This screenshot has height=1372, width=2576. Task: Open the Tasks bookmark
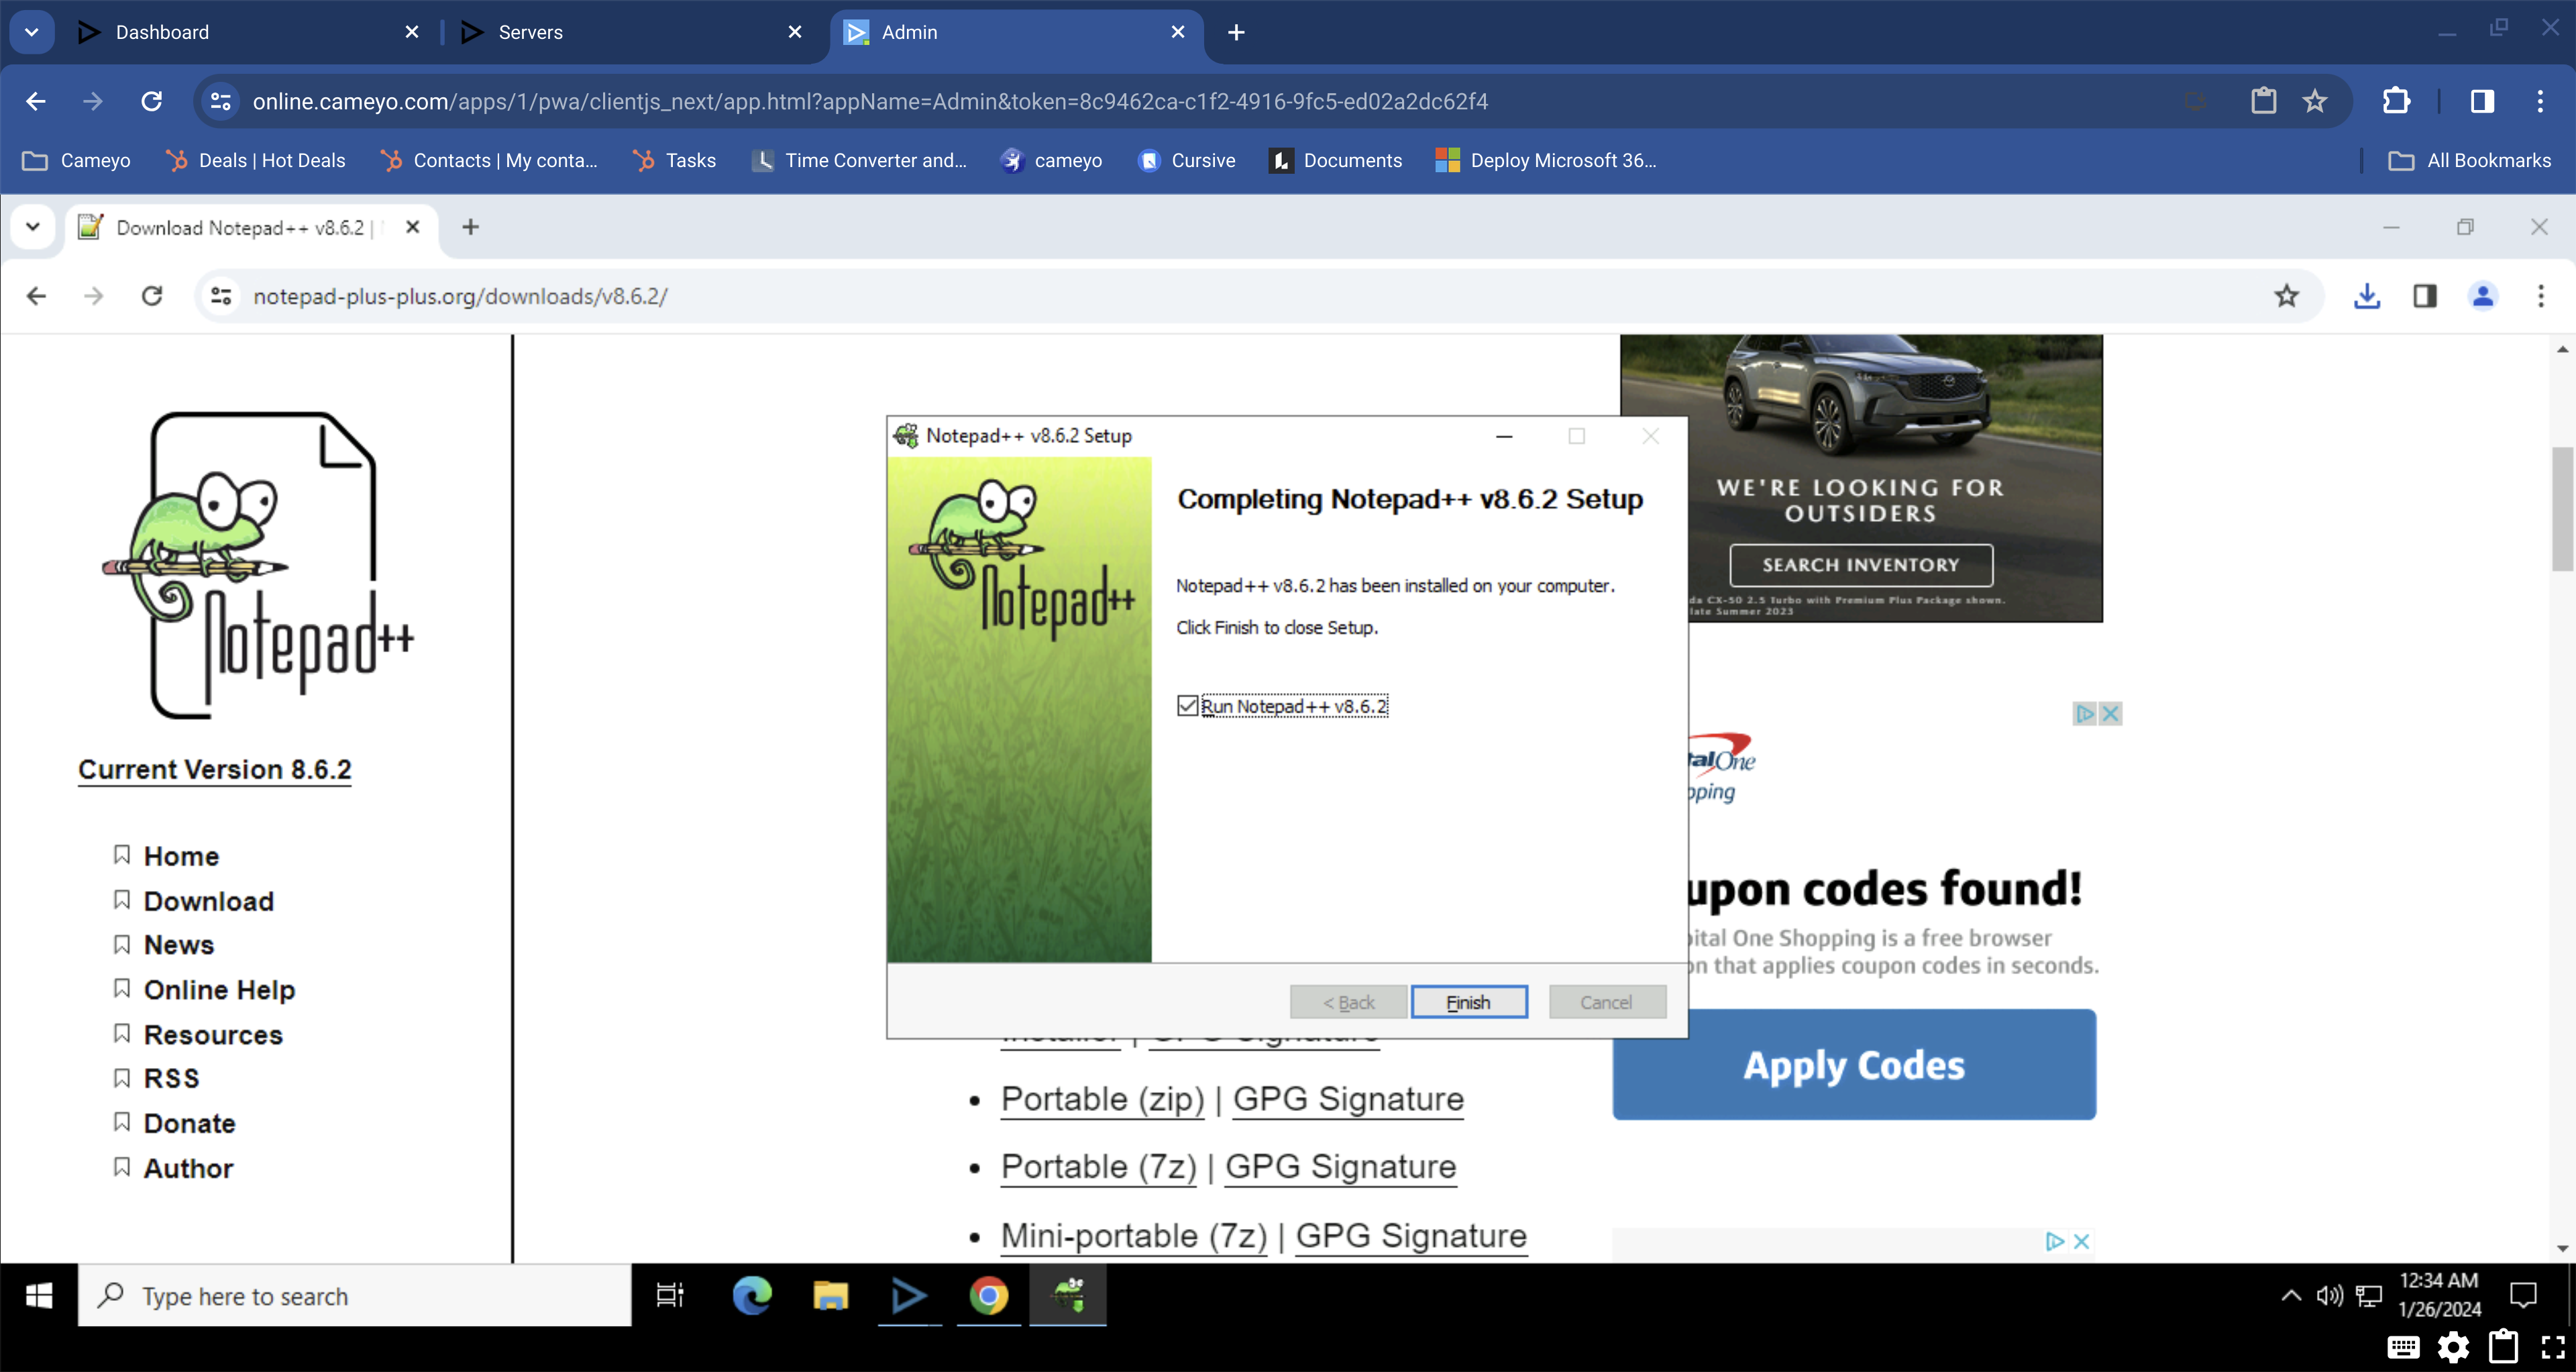(675, 160)
